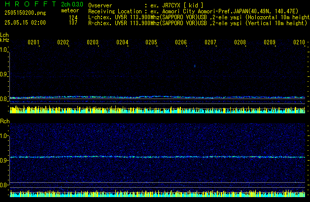The width and height of the screenshot is (310, 202).
Task: Click the Rch 0.9 frequency label
Action: 3,160
